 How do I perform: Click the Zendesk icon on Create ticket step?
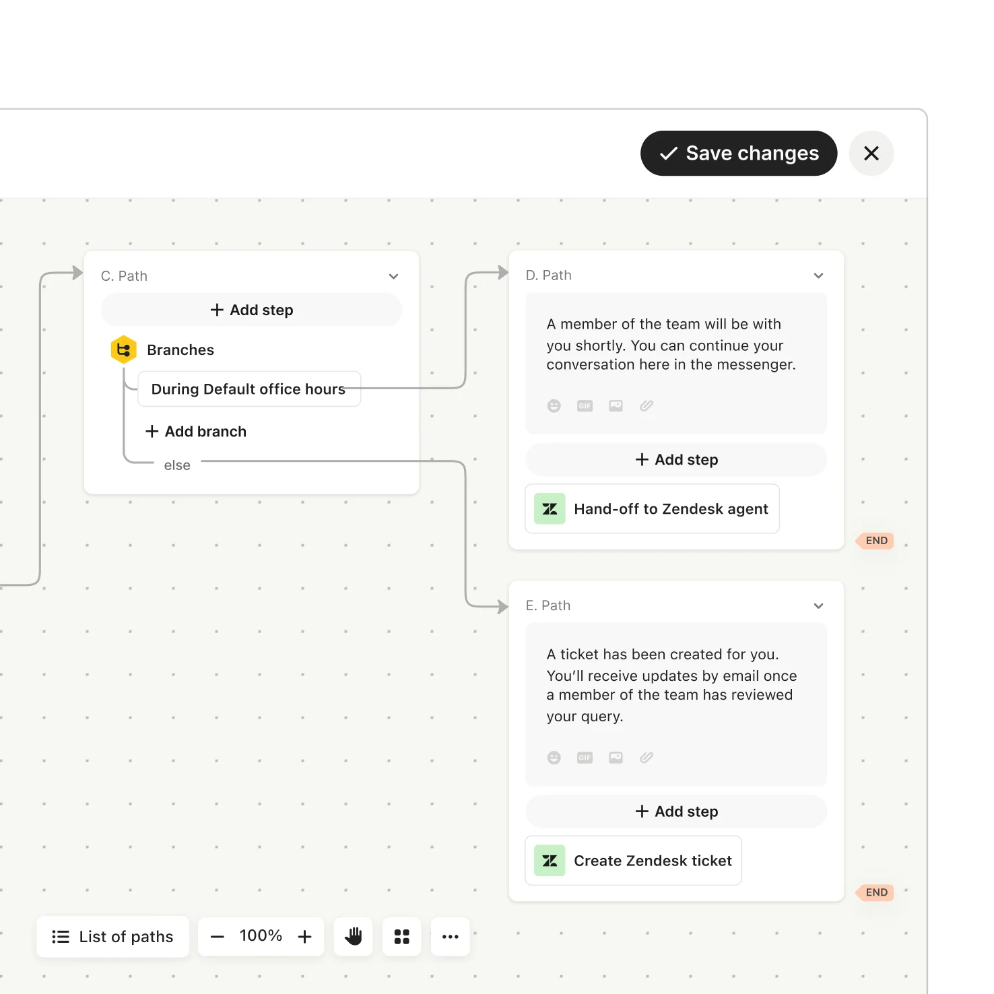pyautogui.click(x=549, y=860)
